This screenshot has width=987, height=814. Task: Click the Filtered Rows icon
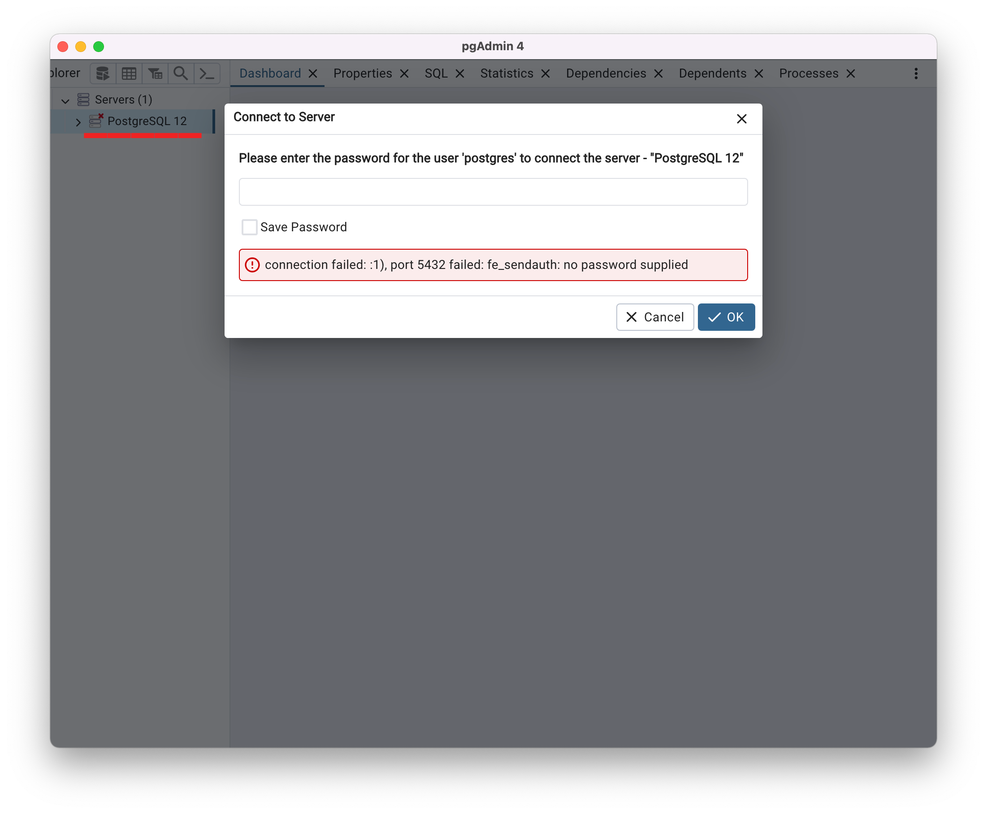tap(155, 74)
